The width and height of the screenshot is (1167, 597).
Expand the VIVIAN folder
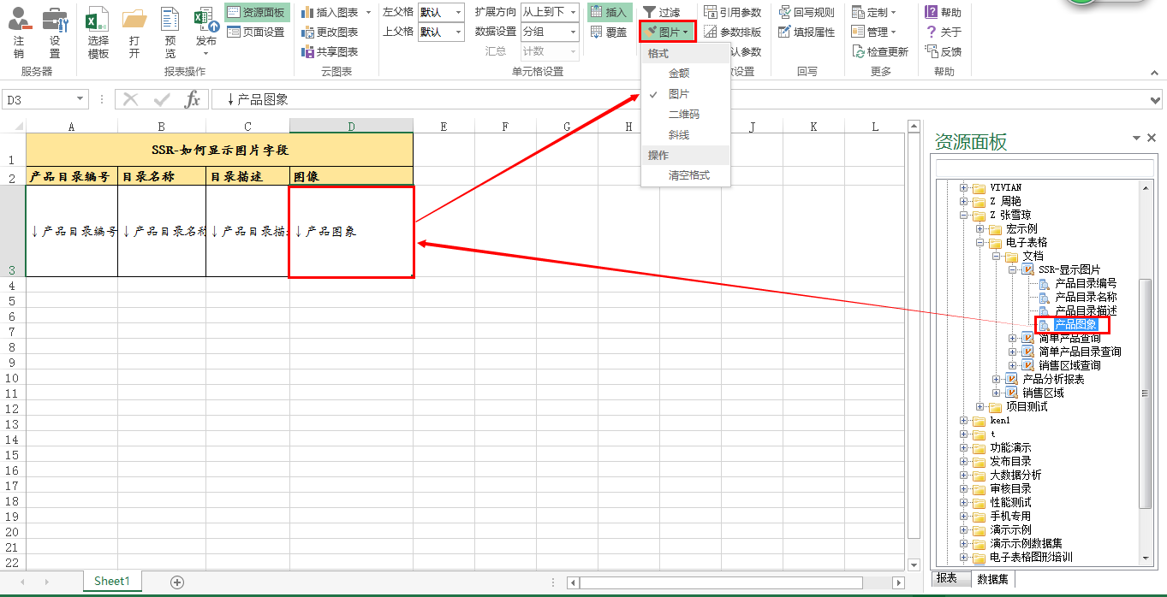coord(963,187)
